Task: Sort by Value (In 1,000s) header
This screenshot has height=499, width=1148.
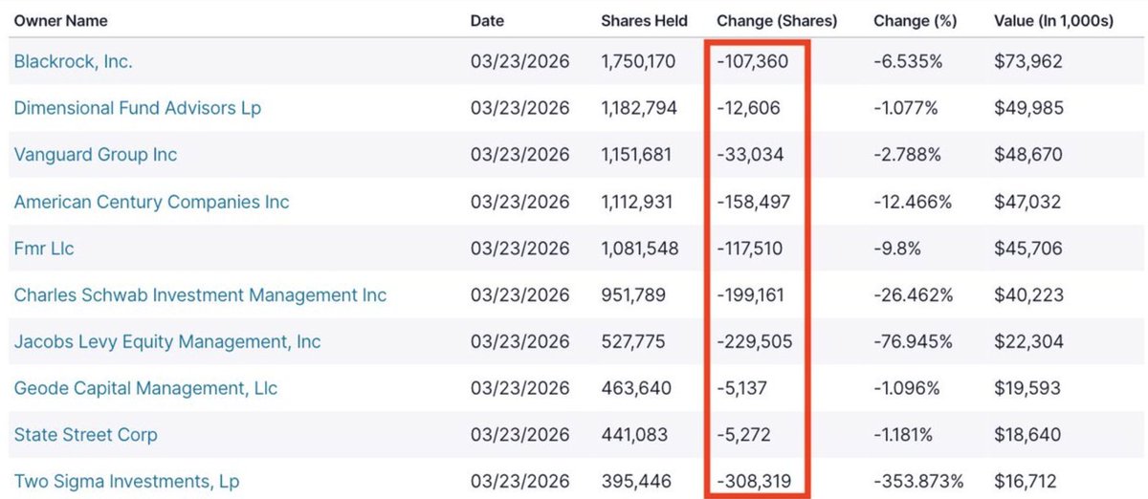Action: 1053,20
